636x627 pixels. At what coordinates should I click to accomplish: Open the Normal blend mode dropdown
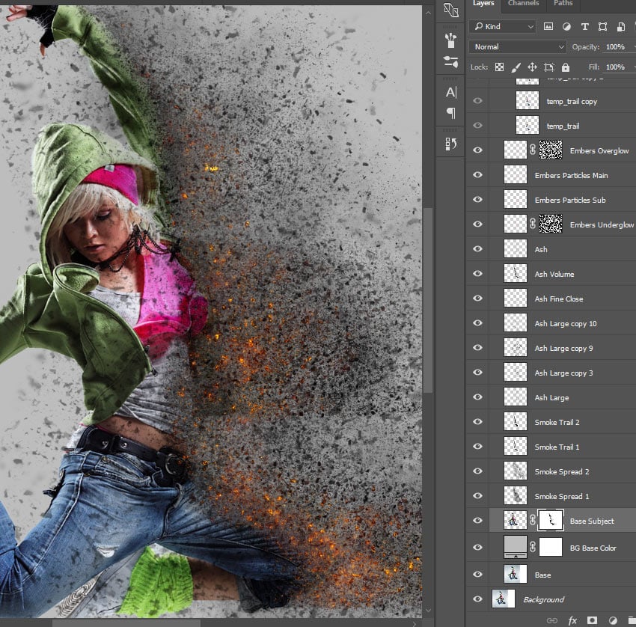coord(517,46)
